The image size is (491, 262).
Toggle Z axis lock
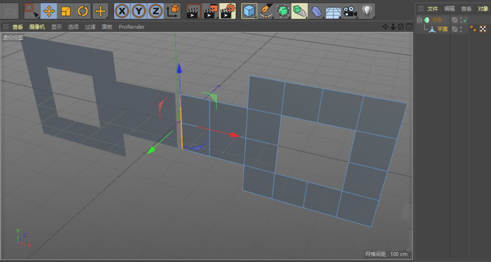point(156,11)
